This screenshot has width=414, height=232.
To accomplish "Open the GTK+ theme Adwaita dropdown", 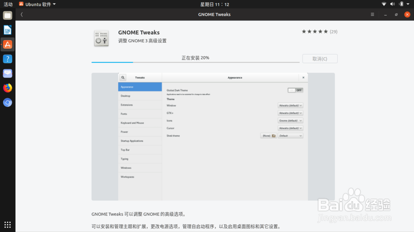I will 290,113.
